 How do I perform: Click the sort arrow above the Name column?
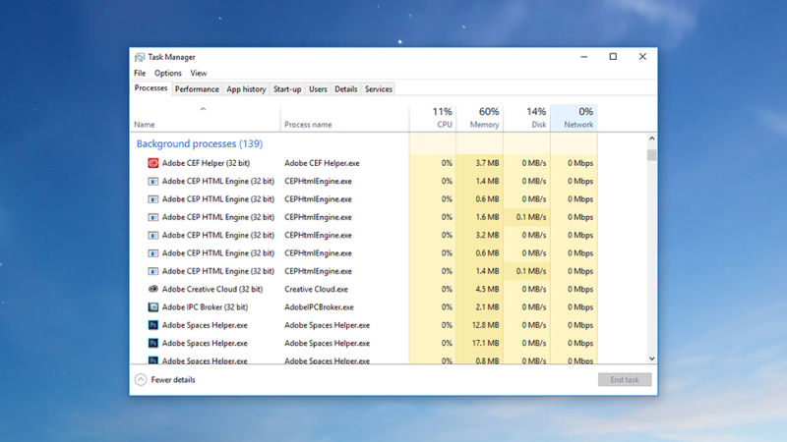coord(204,109)
